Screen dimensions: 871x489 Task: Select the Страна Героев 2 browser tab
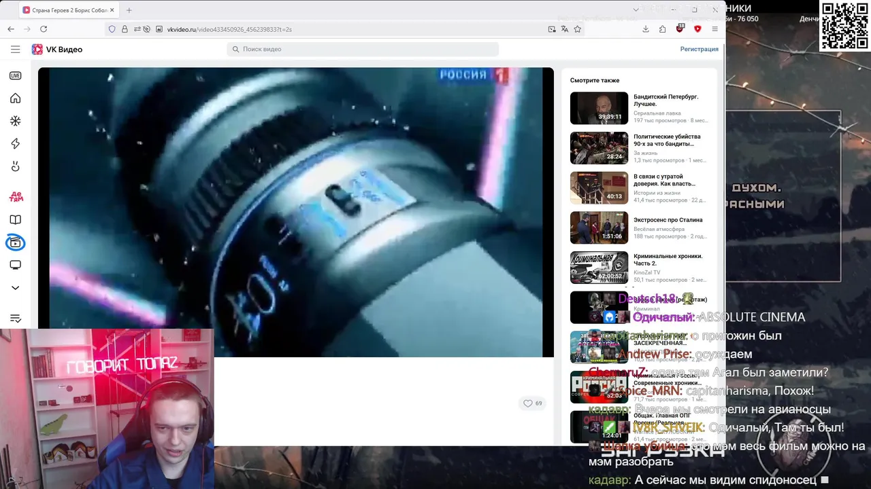[68, 10]
